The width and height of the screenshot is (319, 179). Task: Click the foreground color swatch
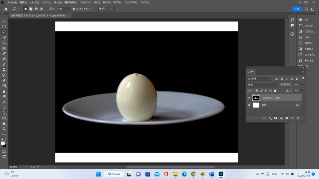pyautogui.click(x=3, y=144)
